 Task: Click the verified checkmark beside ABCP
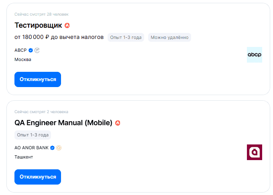coord(31,50)
